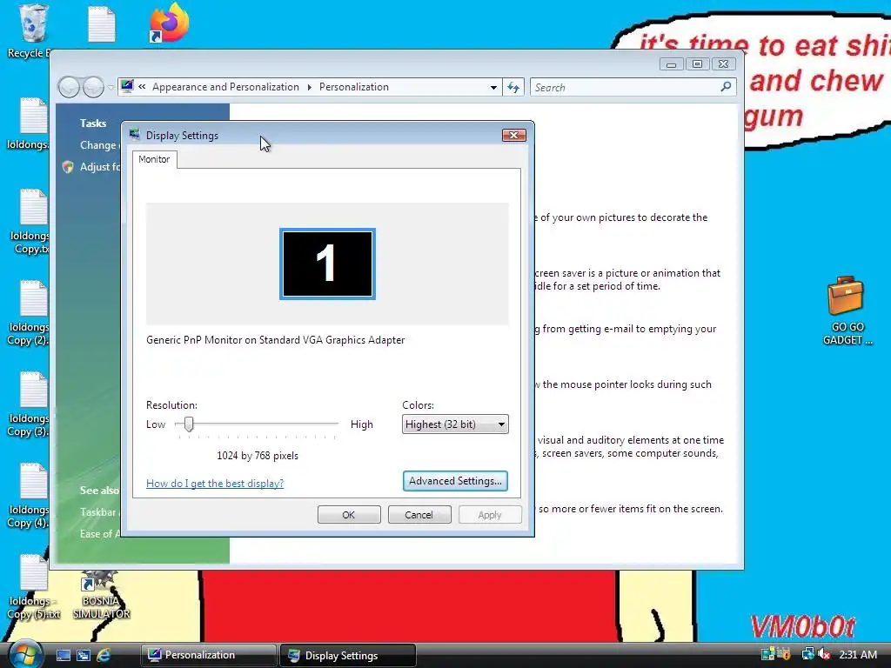
Task: Click the Forward arrow in Personalization window
Action: tap(94, 88)
